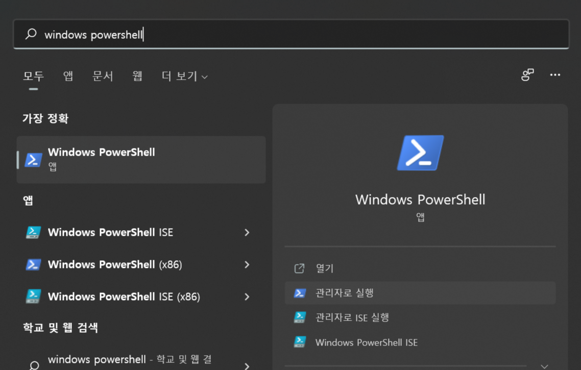Click the search magnifier icon in search box

point(31,34)
